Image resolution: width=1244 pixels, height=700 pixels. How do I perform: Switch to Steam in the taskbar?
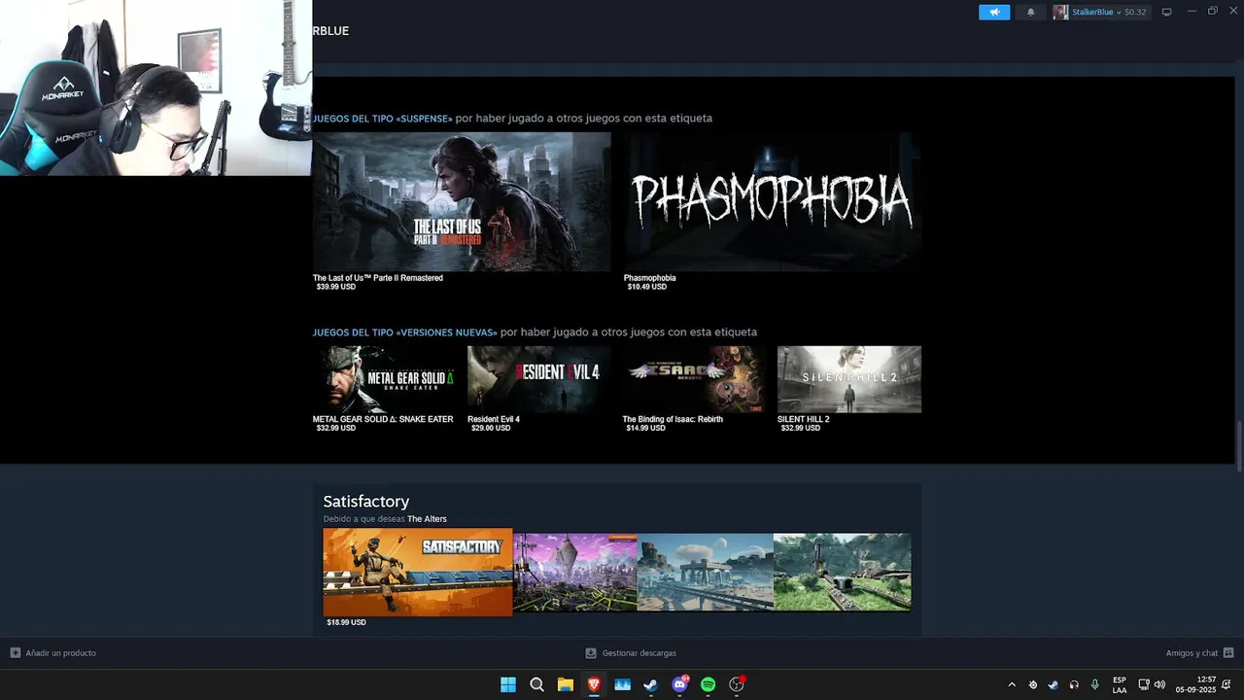(651, 684)
